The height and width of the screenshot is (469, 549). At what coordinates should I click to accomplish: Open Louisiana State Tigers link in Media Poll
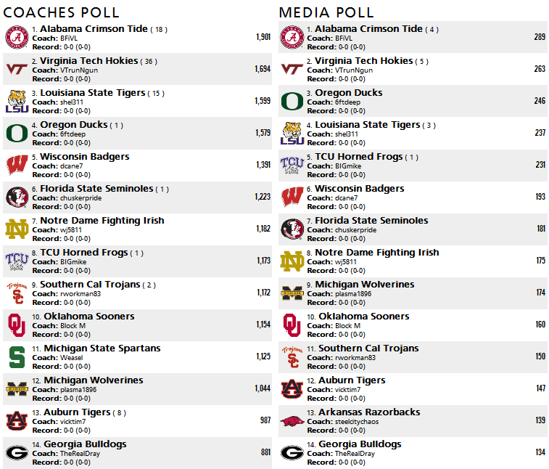(x=367, y=124)
